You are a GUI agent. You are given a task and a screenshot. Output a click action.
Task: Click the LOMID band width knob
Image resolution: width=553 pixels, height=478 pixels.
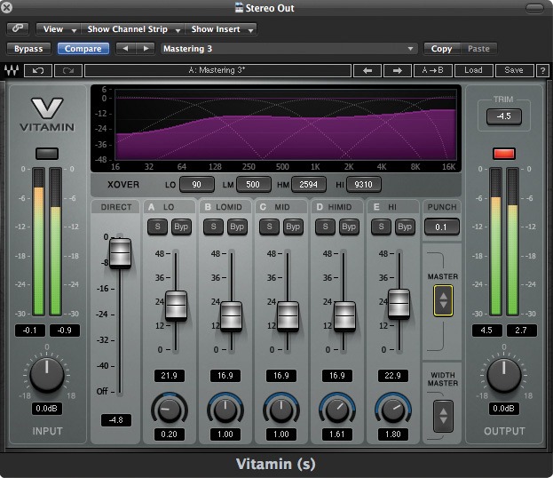pos(225,410)
